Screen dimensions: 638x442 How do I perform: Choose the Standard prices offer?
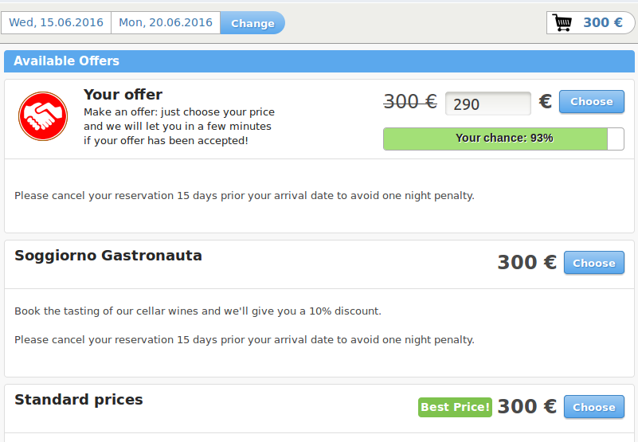pos(594,407)
